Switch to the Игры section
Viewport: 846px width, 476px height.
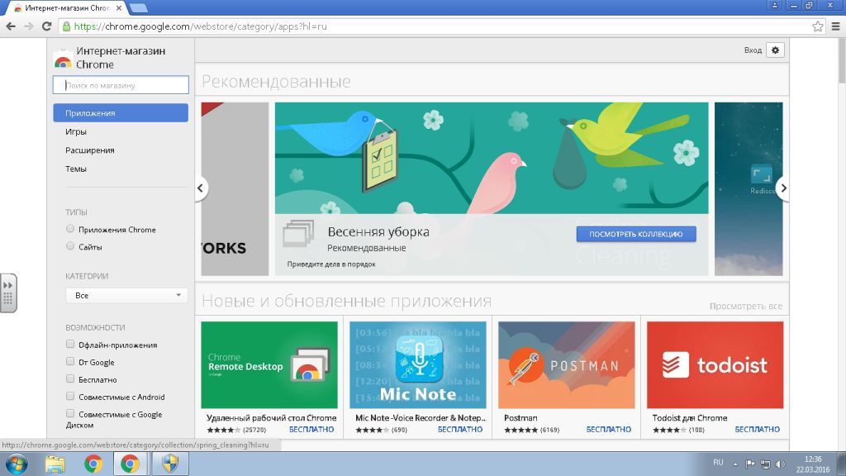click(x=75, y=131)
